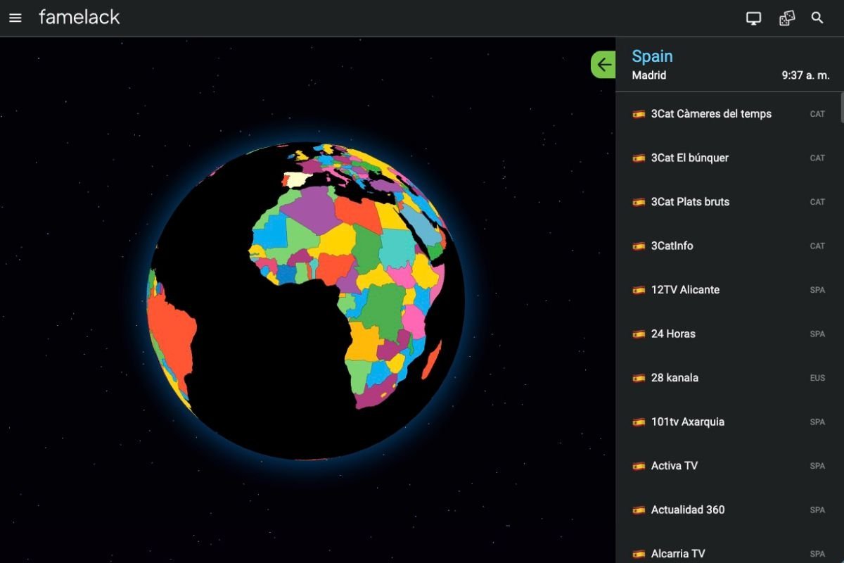Click white highlighted Spain on the globe

(295, 179)
